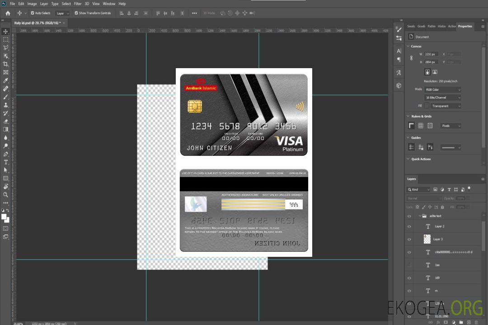Hide the 'edite text' group
Image resolution: width=488 pixels, height=325 pixels.
(x=409, y=216)
